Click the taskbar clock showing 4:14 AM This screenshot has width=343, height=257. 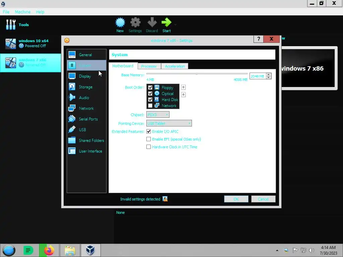pos(328,250)
